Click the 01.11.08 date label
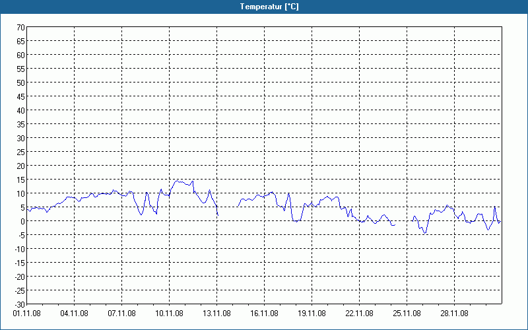This screenshot has height=330, width=528. point(26,313)
